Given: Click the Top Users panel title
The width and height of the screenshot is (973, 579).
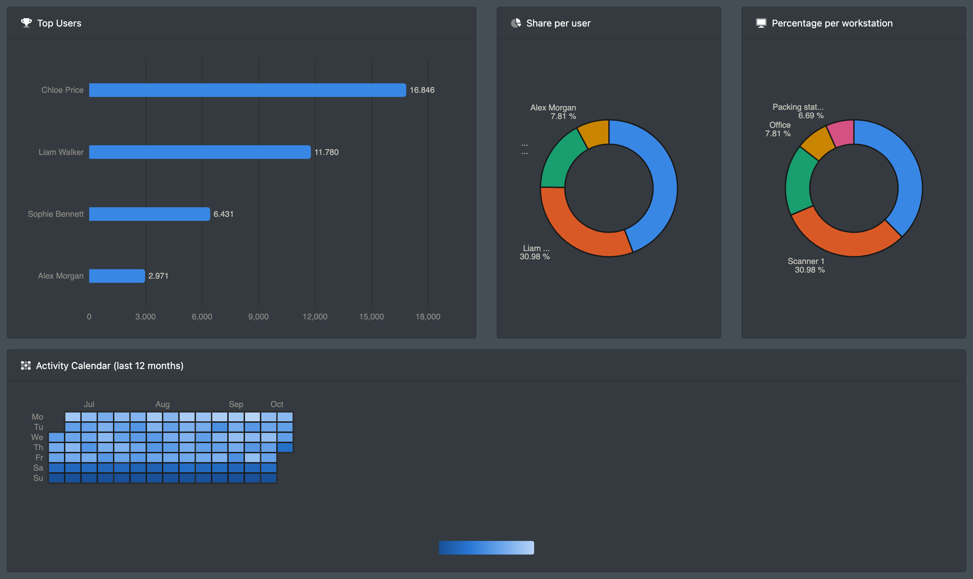Looking at the screenshot, I should coord(60,23).
